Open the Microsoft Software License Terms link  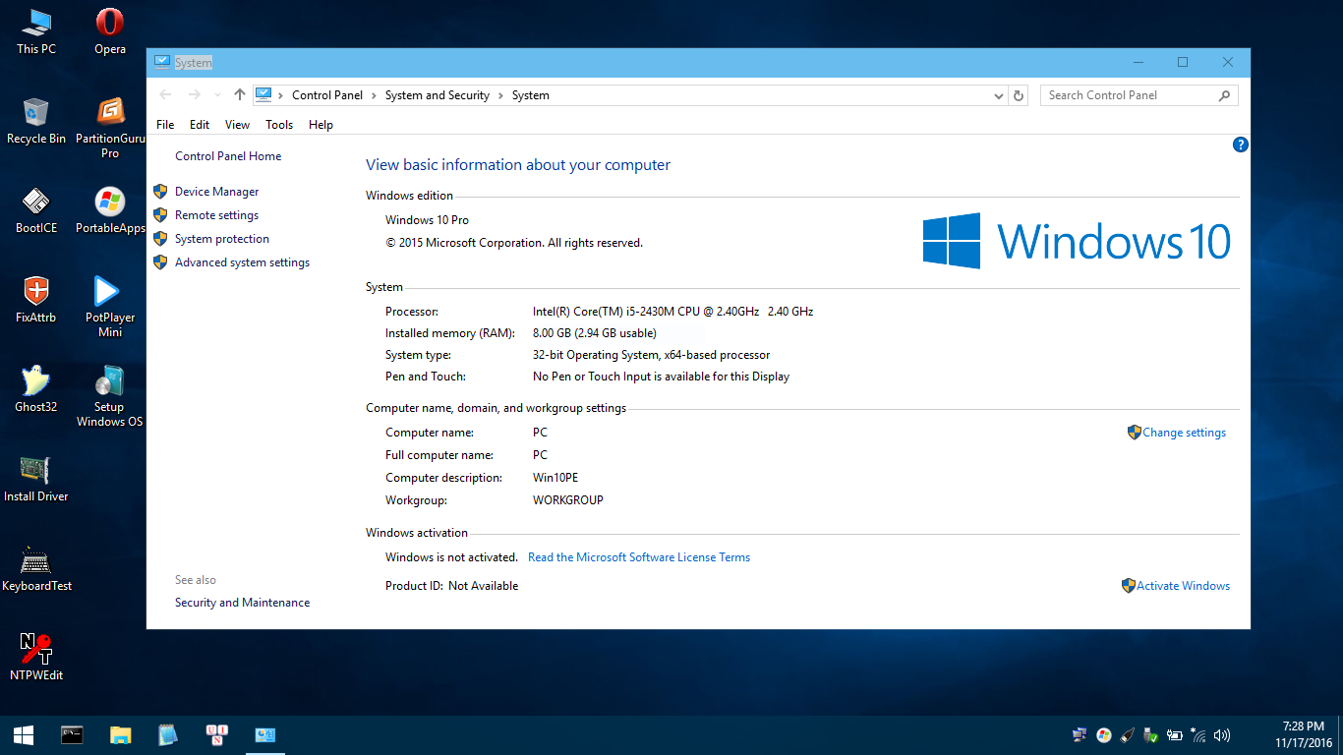pyautogui.click(x=639, y=556)
